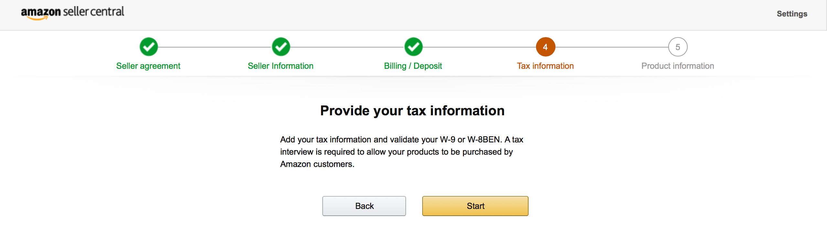Select the orange step 4 circle
This screenshot has height=238, width=827.
pyautogui.click(x=546, y=47)
